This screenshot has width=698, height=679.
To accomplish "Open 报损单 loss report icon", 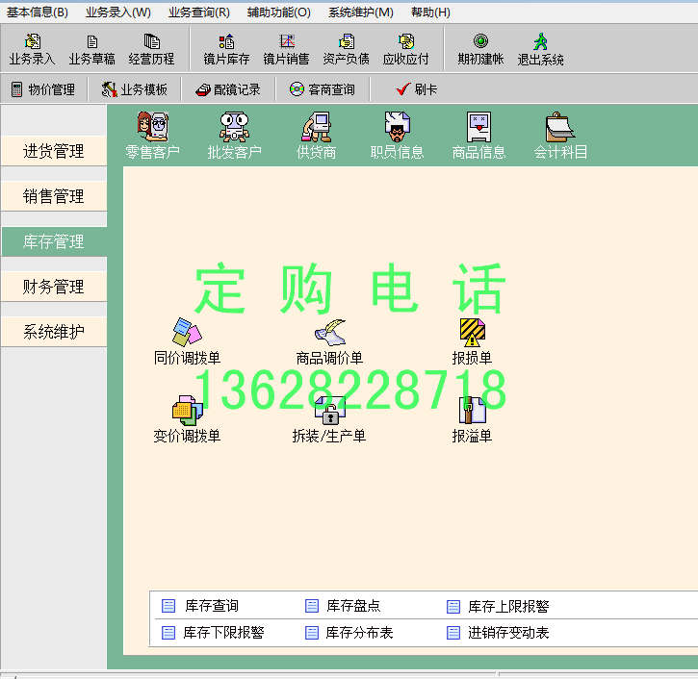I will point(472,341).
